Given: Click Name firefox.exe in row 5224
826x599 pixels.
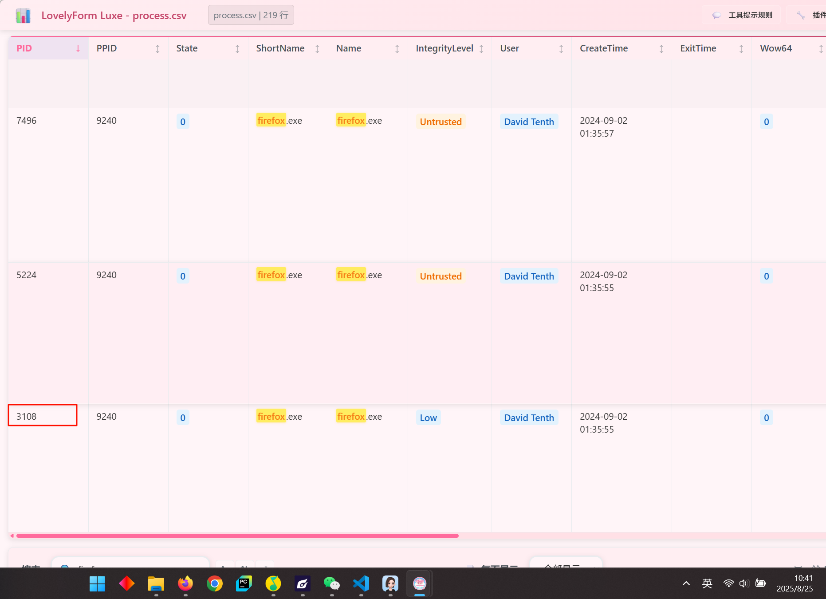Looking at the screenshot, I should tap(359, 275).
